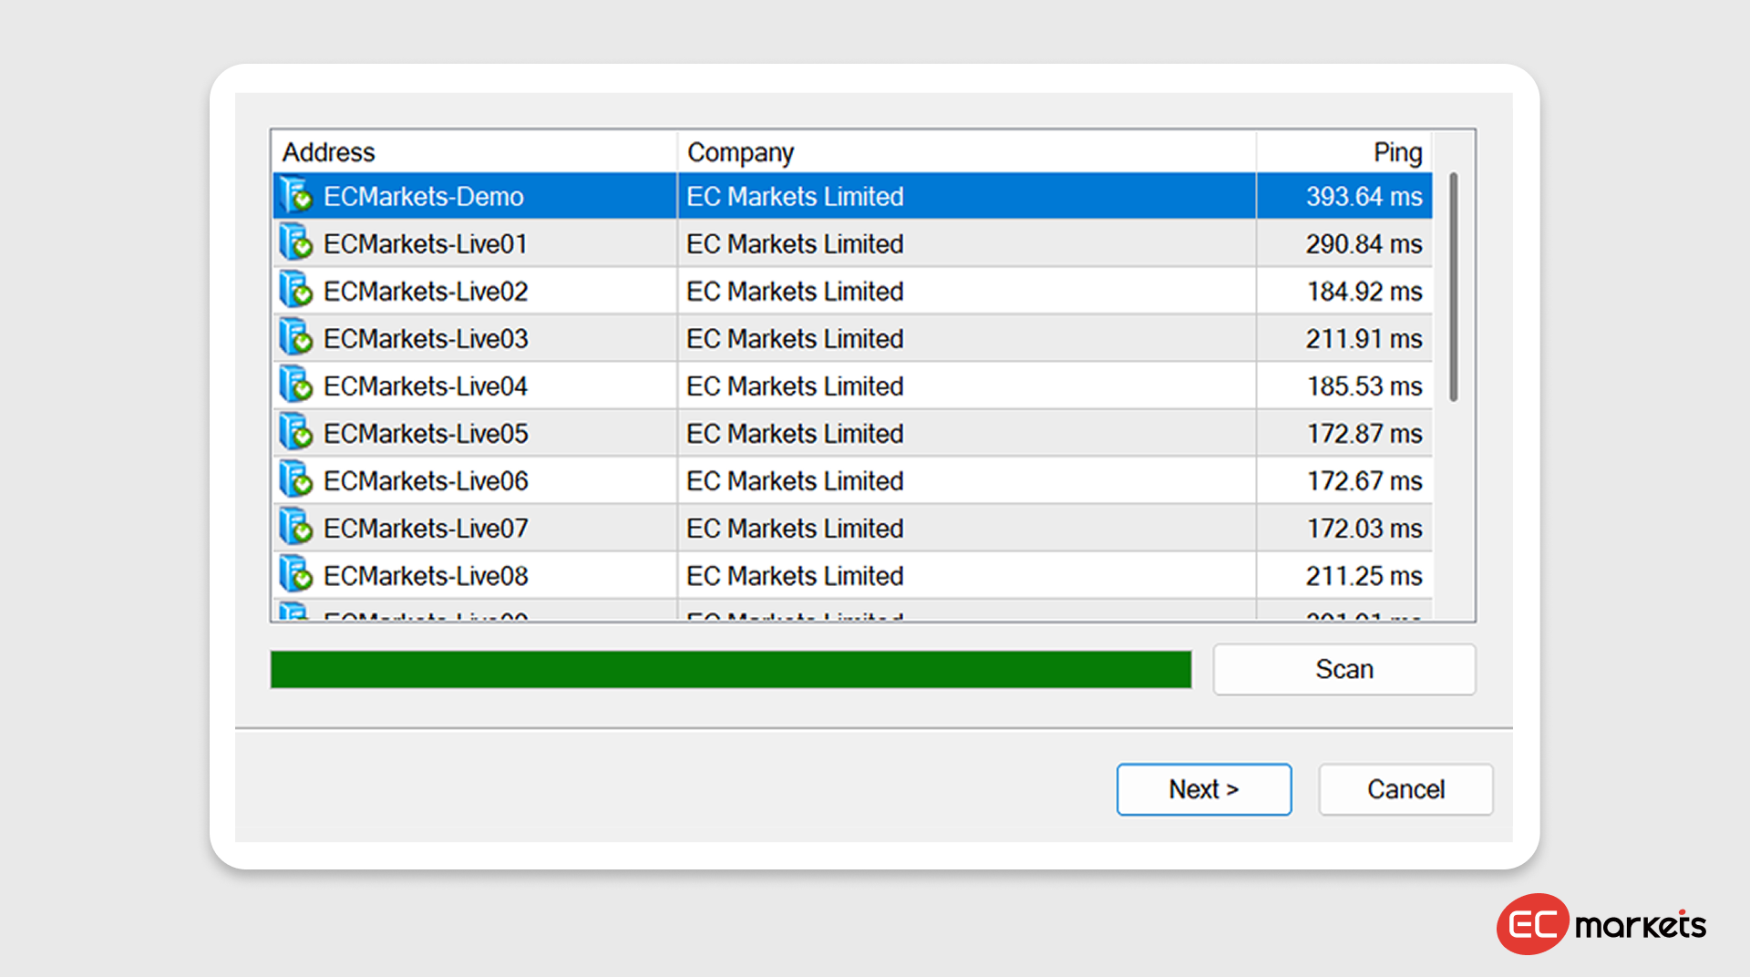The height and width of the screenshot is (977, 1750).
Task: Click the server icon beside ECMarkets-Live05
Action: point(295,432)
